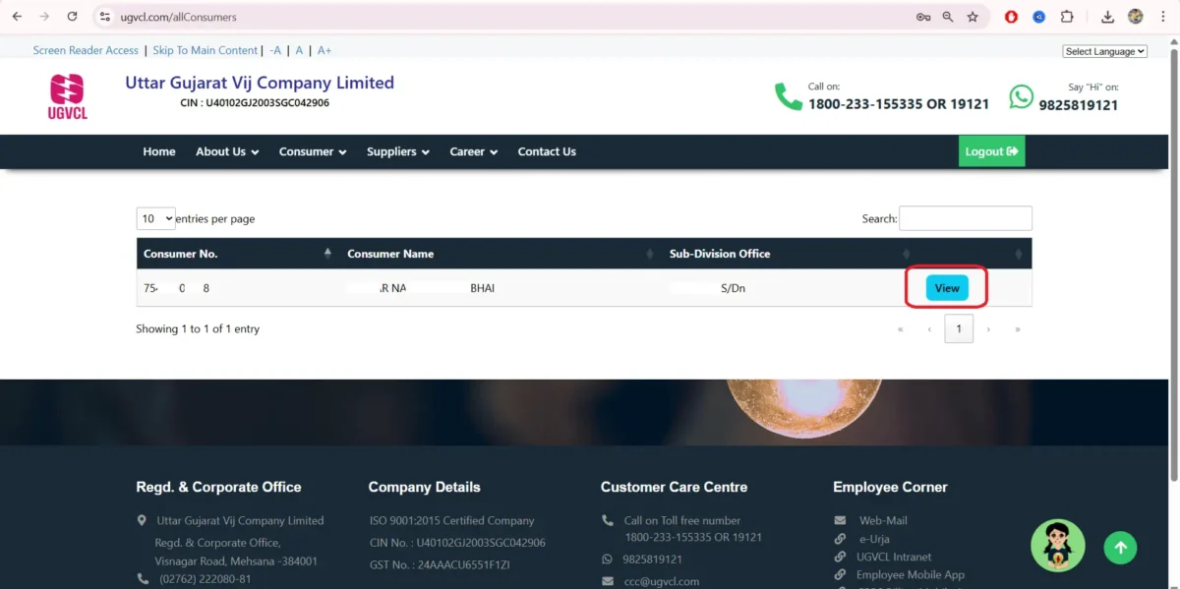Screen dimensions: 1180x589
Task: Click inside the Search input field
Action: pyautogui.click(x=965, y=218)
